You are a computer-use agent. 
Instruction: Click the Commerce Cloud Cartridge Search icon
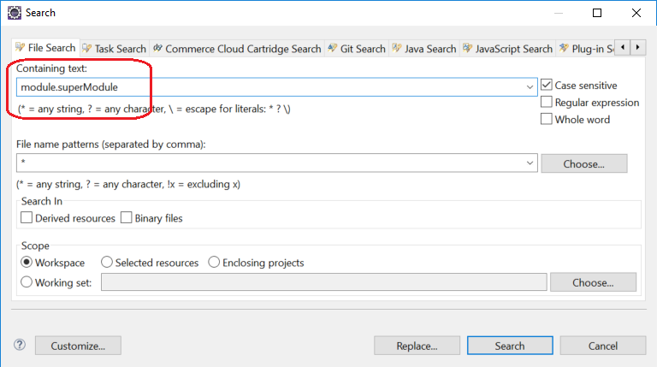[157, 49]
